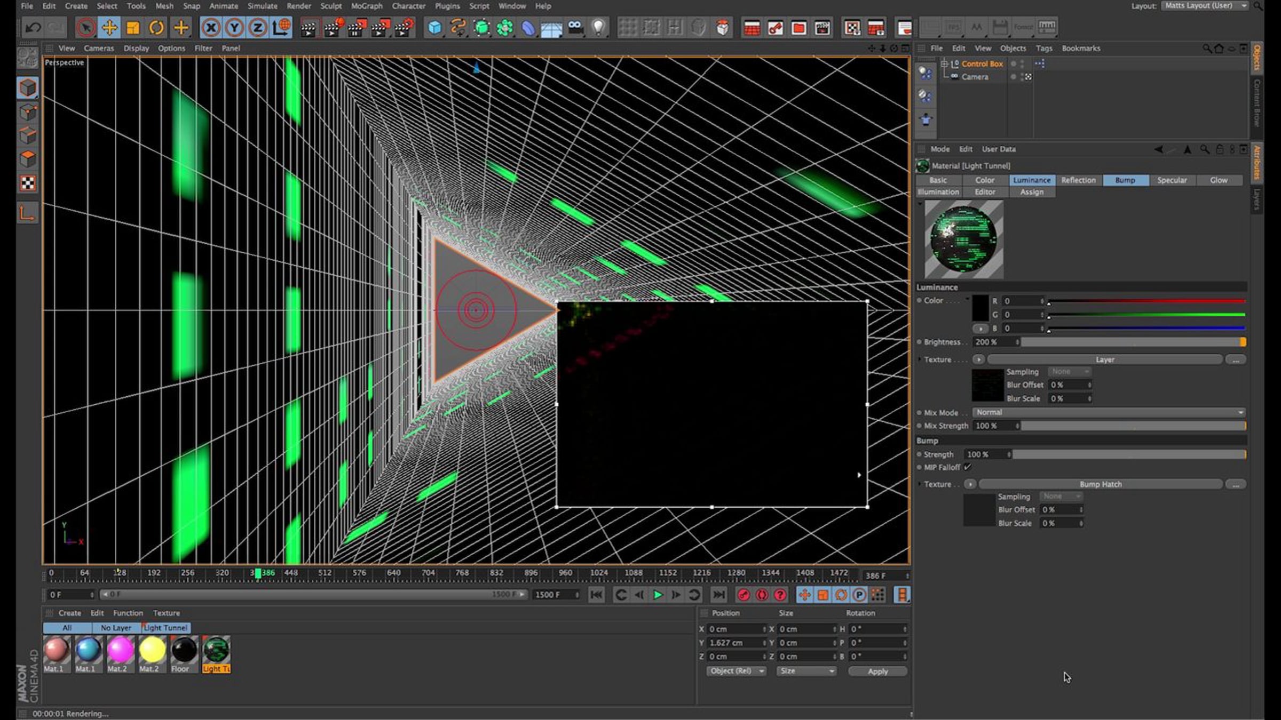Select the Live Selection tool

pos(85,27)
